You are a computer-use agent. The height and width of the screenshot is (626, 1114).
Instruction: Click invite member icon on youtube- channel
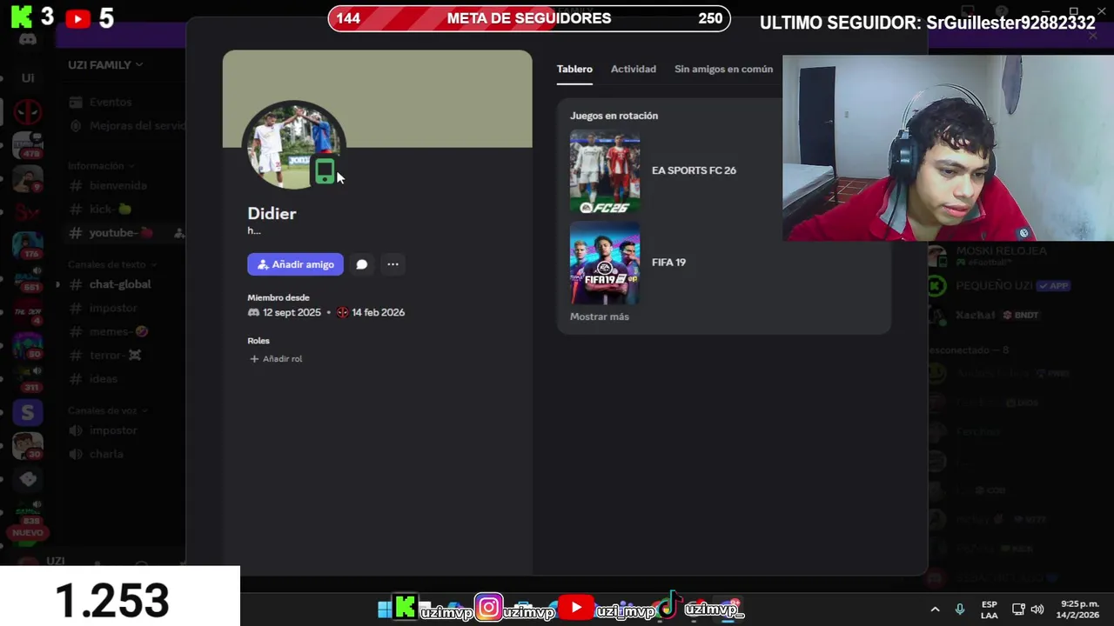[x=178, y=232]
